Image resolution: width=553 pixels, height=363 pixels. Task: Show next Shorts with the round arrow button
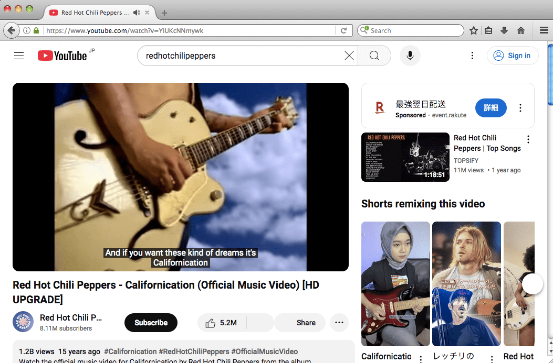coord(532,284)
